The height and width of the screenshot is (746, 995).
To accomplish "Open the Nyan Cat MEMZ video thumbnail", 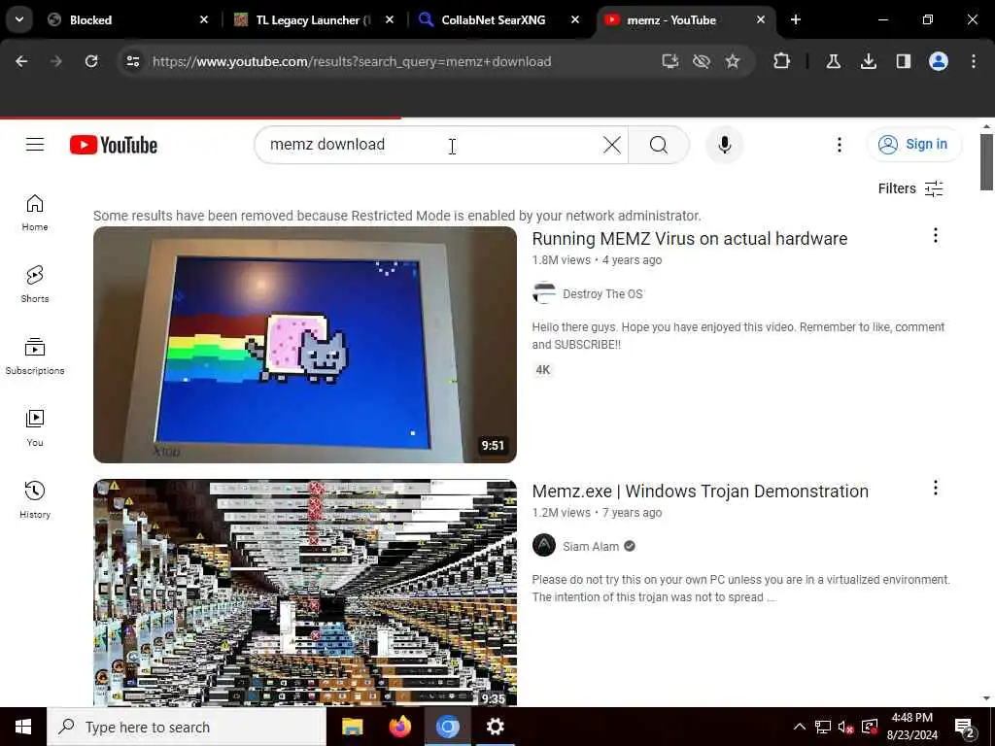I will [304, 345].
